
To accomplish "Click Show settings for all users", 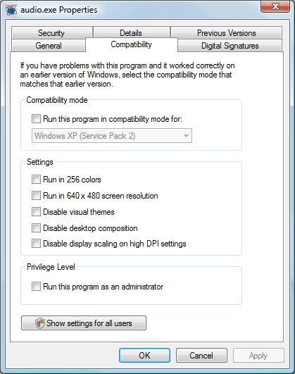I will 84,323.
